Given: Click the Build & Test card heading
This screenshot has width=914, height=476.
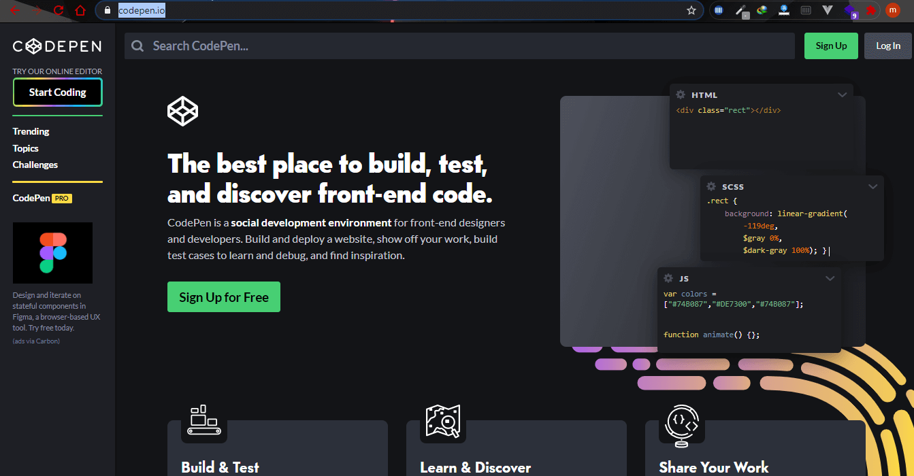Looking at the screenshot, I should 220,468.
